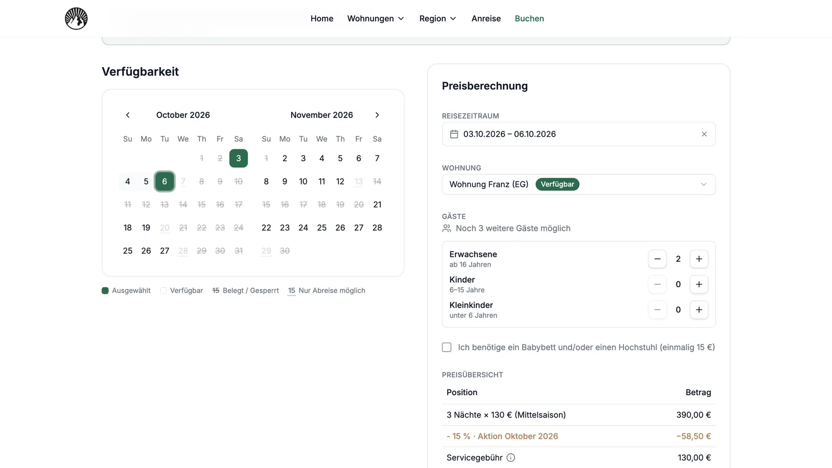Image resolution: width=832 pixels, height=468 pixels.
Task: Select November 12 in the calendar
Action: (x=340, y=181)
